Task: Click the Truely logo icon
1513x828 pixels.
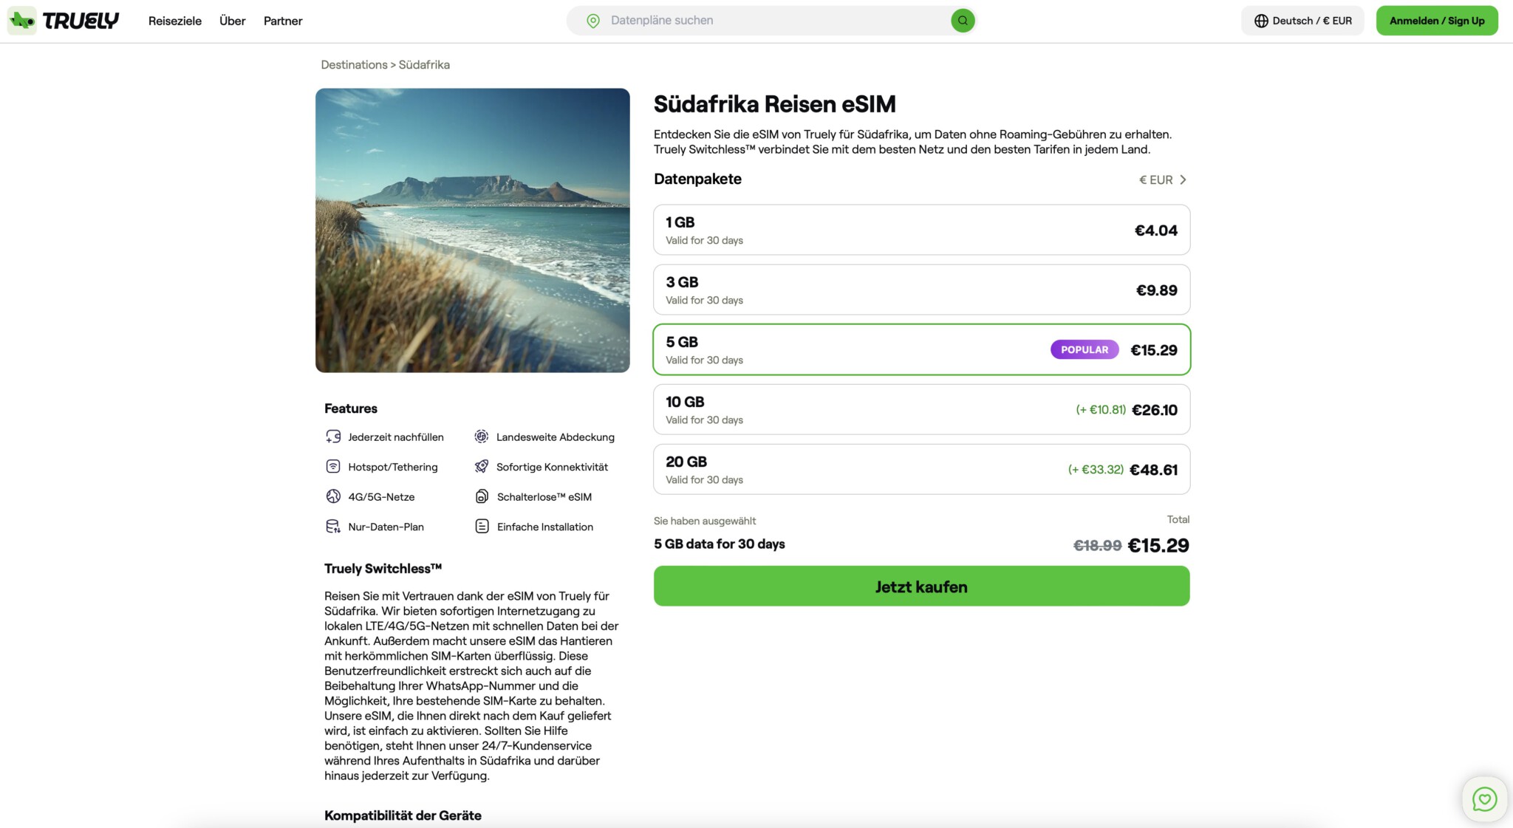Action: [x=22, y=21]
